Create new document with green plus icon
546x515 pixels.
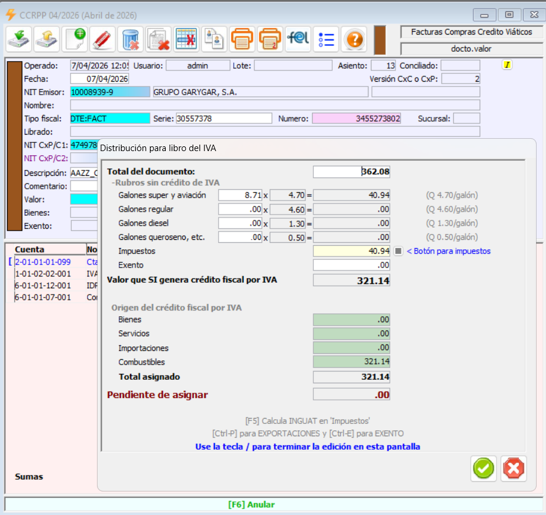point(75,39)
